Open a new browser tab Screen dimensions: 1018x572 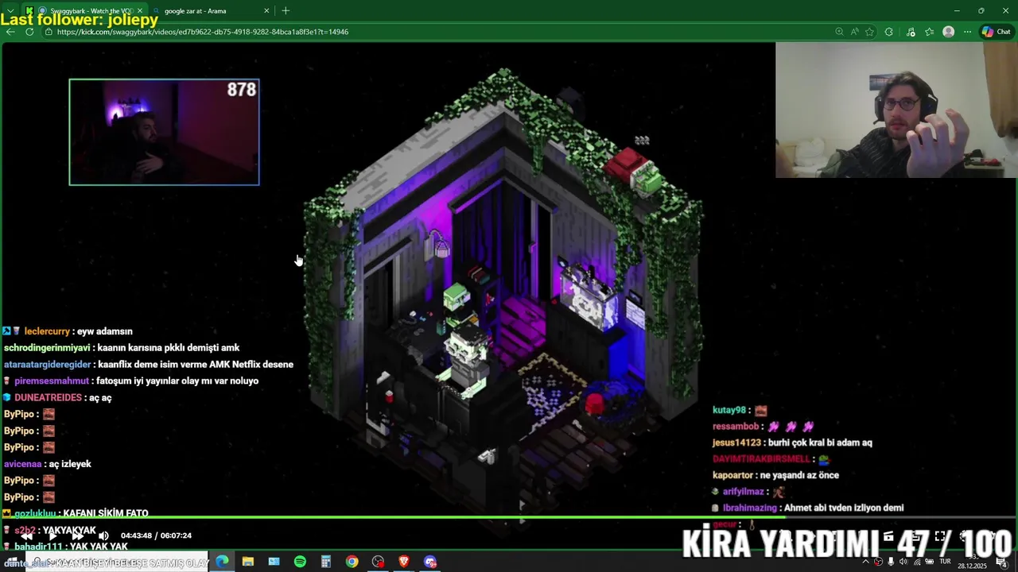[286, 11]
